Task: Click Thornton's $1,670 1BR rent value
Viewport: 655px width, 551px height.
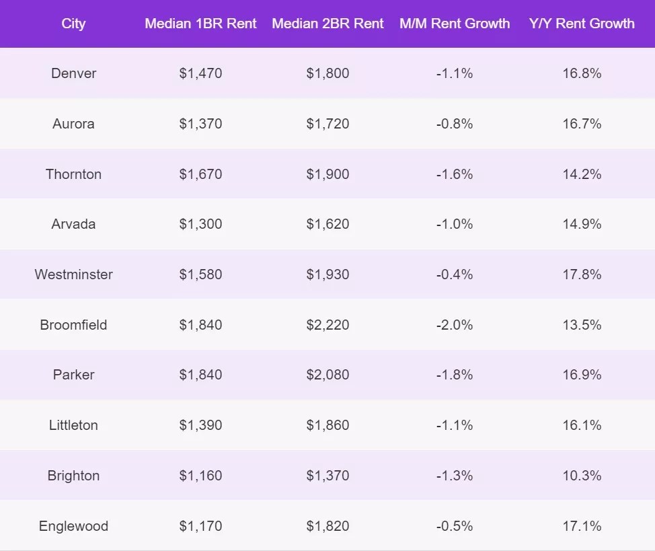Action: click(x=200, y=174)
